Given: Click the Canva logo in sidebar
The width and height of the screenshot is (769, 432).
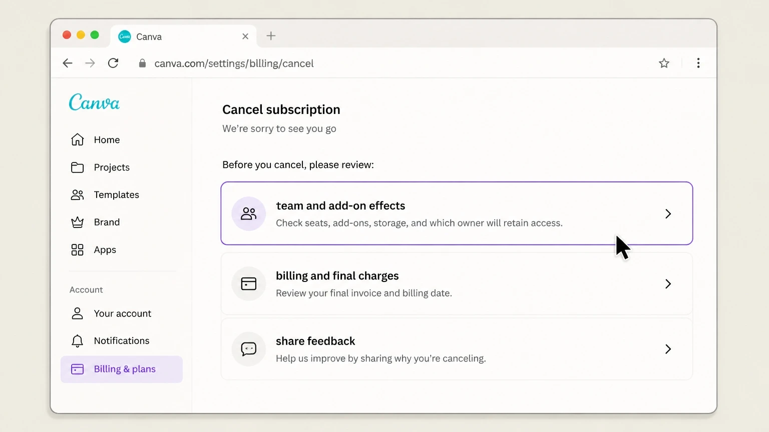Looking at the screenshot, I should pyautogui.click(x=94, y=102).
